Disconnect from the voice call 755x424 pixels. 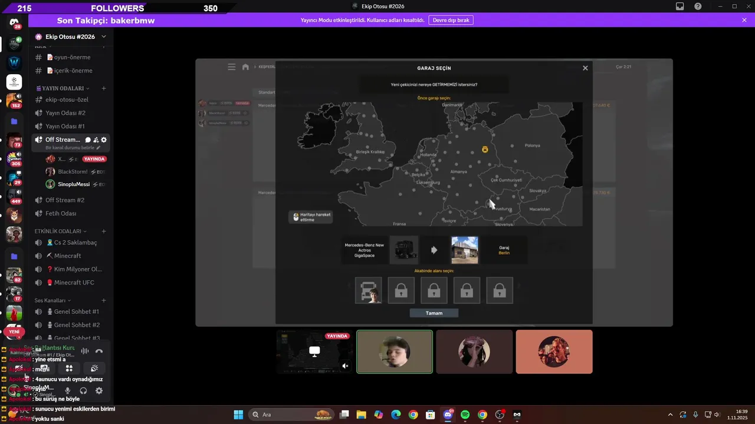[x=99, y=351]
